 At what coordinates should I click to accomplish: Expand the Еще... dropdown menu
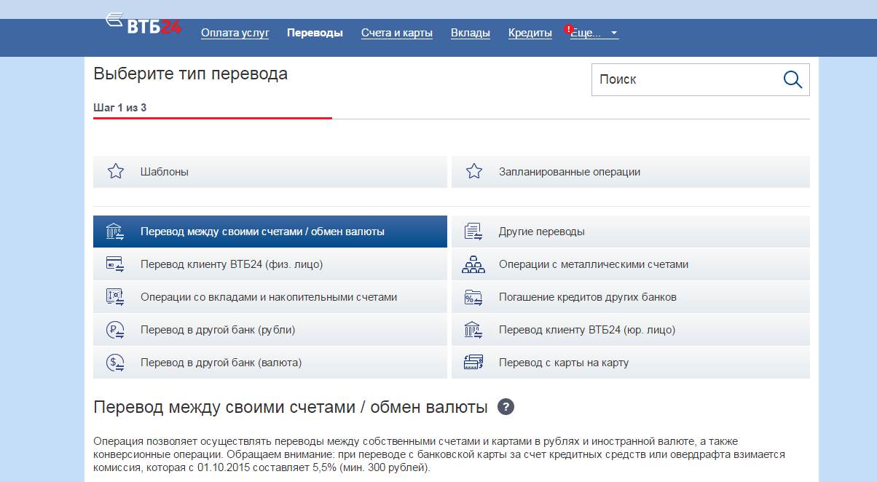coord(594,33)
